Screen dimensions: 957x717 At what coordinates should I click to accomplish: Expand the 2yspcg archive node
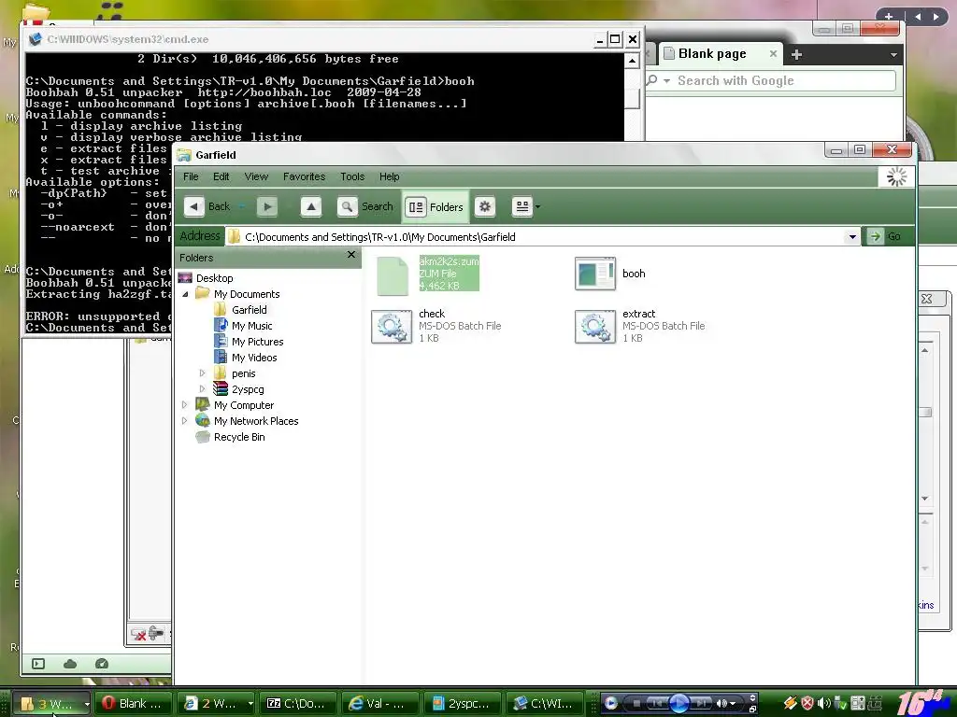(203, 389)
